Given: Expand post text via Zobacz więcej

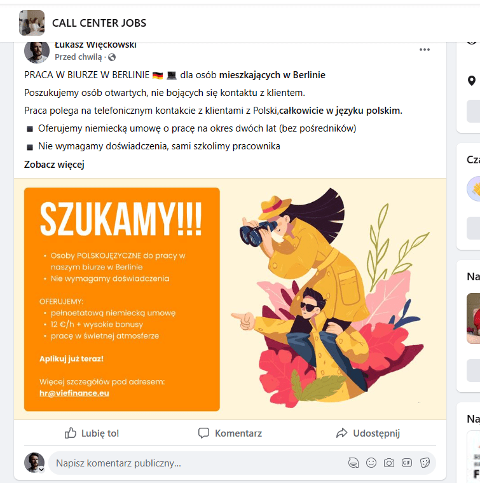Looking at the screenshot, I should coord(54,165).
